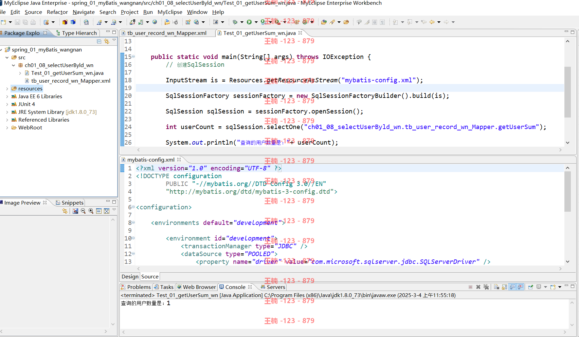
Task: Toggle Link with Editor in Image Preview
Action: pos(65,211)
